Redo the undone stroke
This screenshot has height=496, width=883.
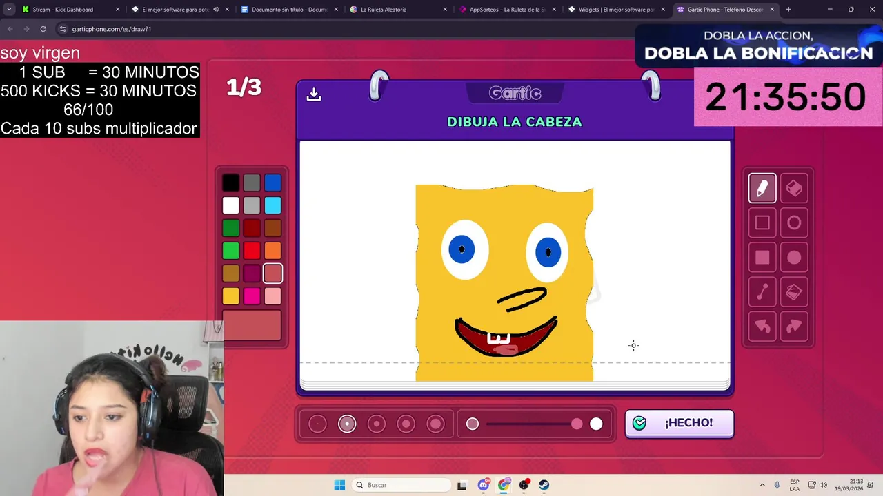794,327
